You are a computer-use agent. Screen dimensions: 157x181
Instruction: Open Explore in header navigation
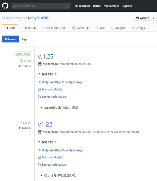pos(127,6)
